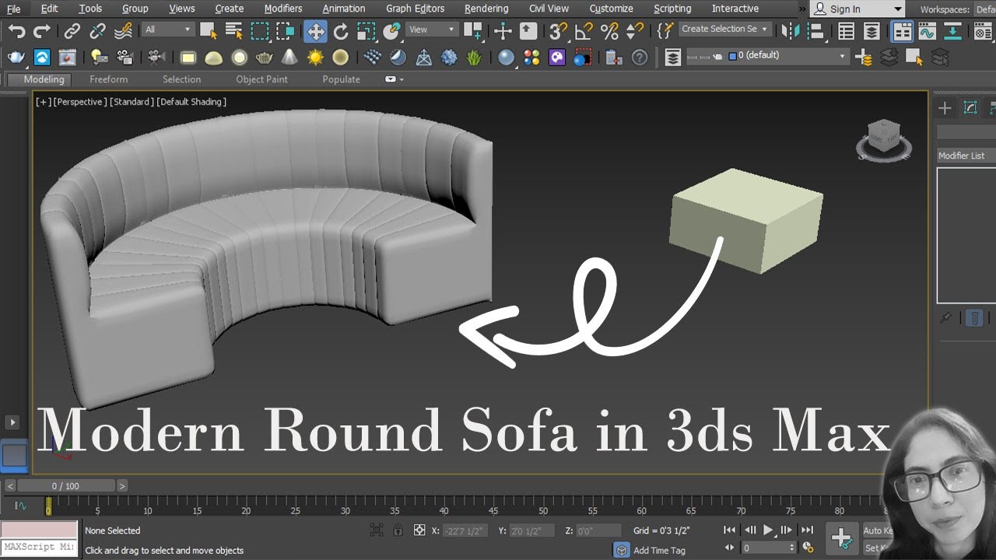996x560 pixels.
Task: Open Create Selection Set dropdown
Action: [724, 29]
